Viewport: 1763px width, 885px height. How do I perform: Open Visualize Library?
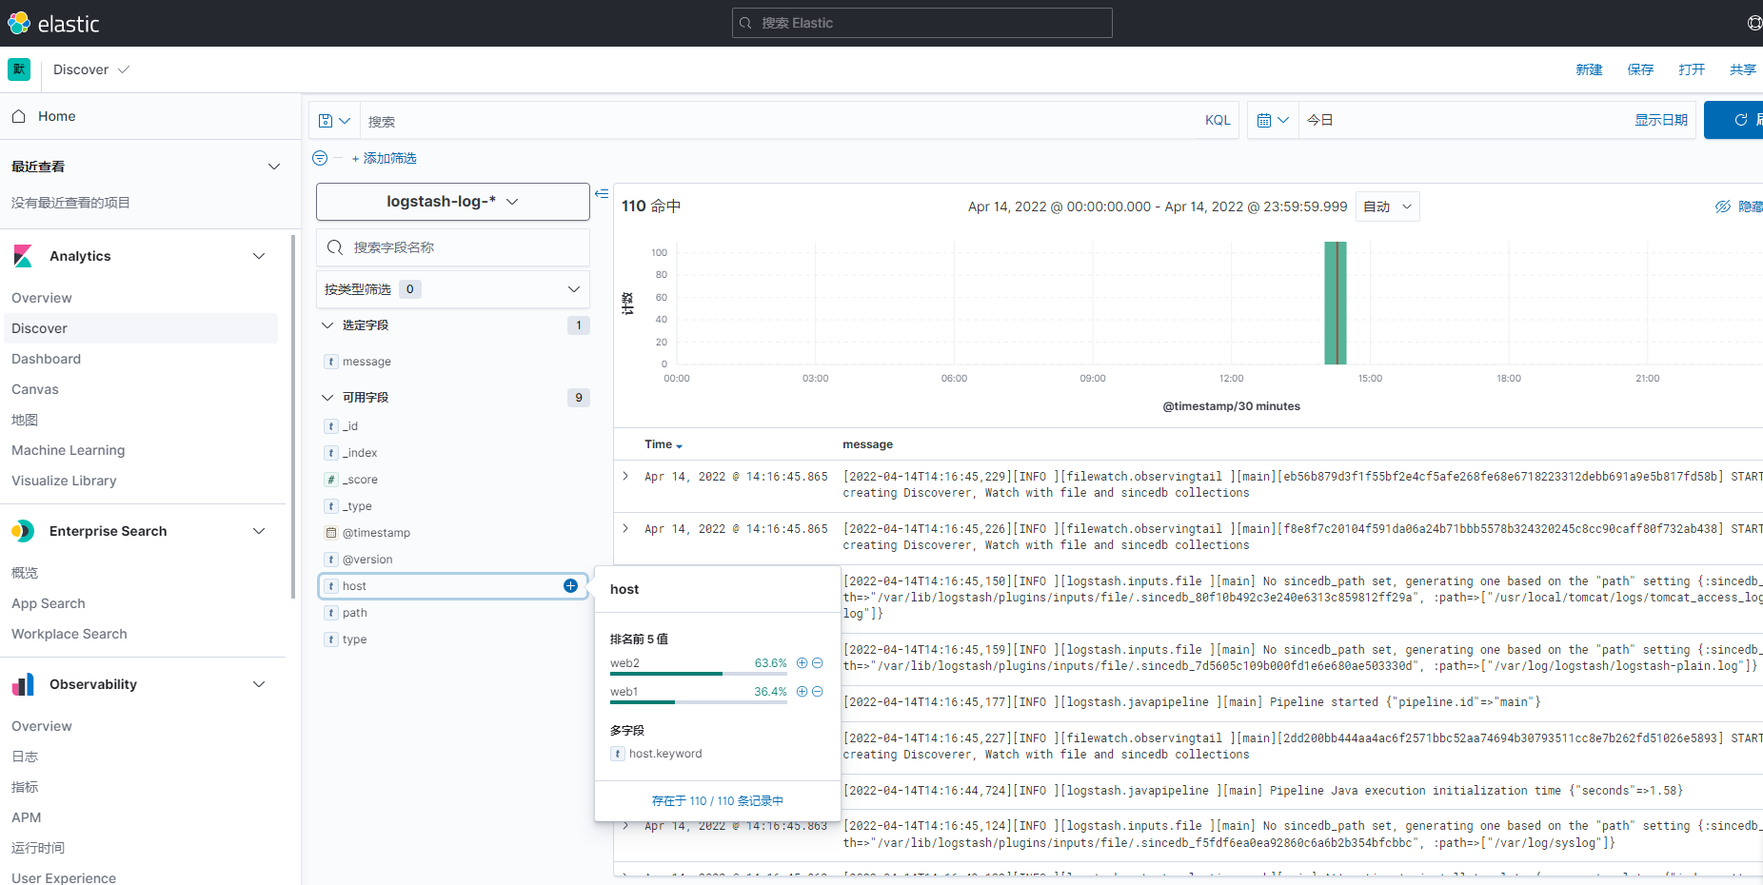[x=64, y=481]
